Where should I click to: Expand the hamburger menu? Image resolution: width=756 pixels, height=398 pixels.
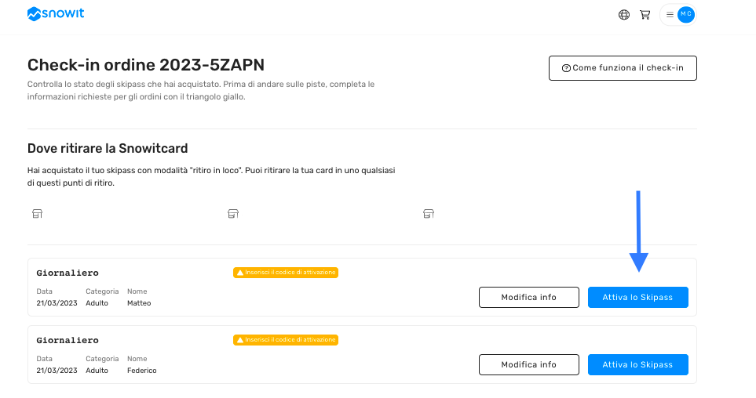tap(670, 14)
